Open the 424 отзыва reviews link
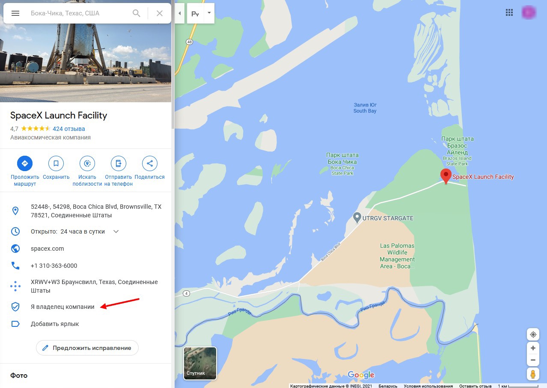This screenshot has height=388, width=547. 69,129
